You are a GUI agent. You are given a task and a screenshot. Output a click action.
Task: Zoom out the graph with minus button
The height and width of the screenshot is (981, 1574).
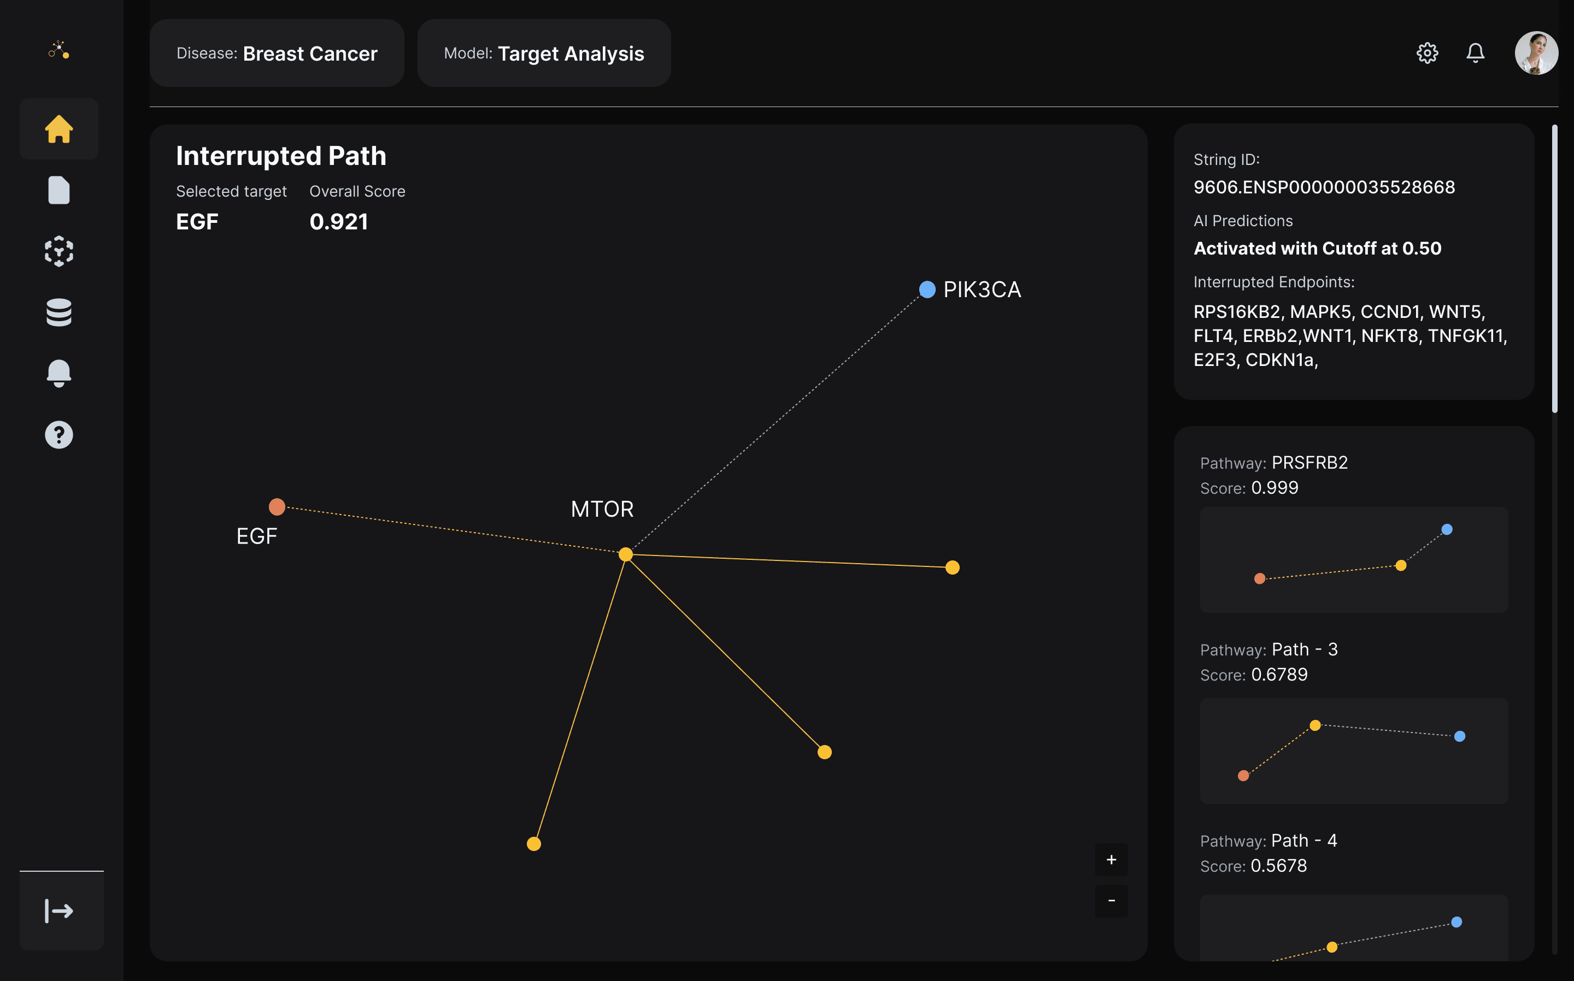click(1111, 901)
